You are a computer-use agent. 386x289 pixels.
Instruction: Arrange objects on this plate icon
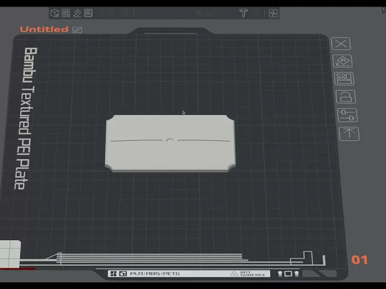(344, 79)
